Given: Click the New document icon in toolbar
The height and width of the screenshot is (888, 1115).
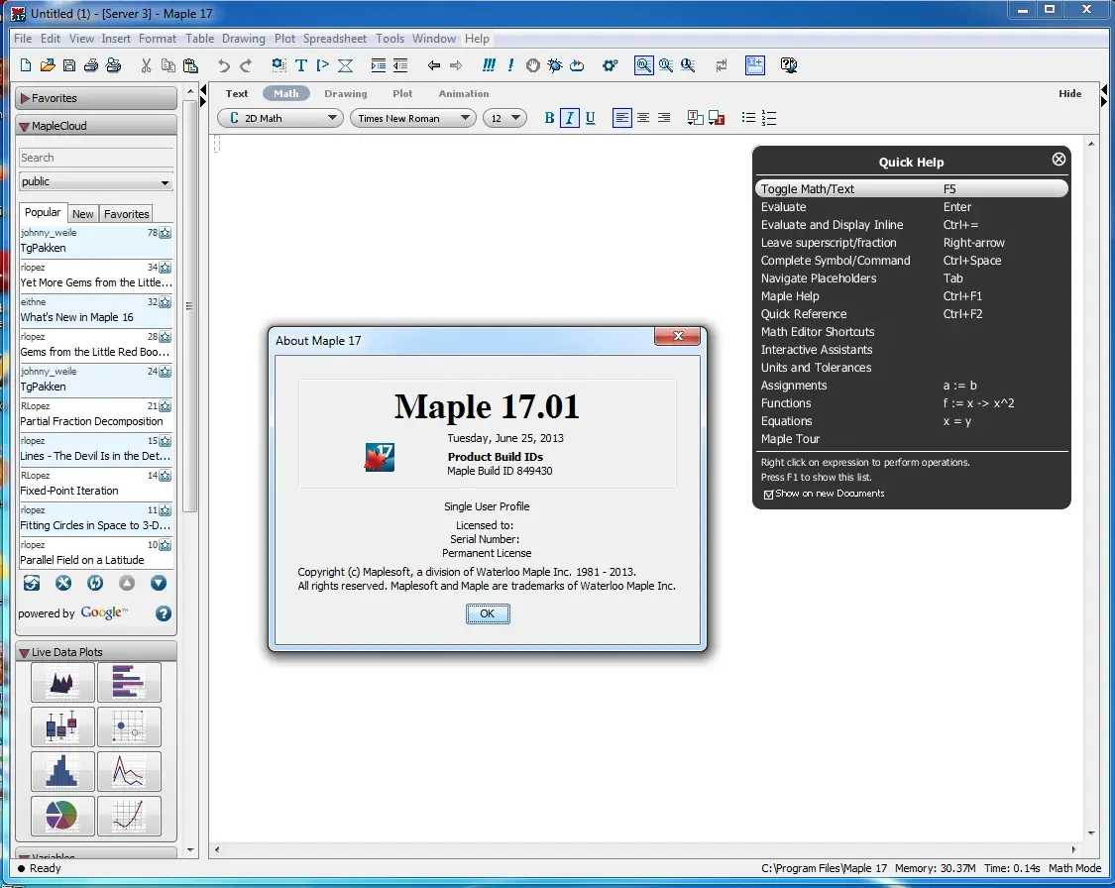Looking at the screenshot, I should pyautogui.click(x=26, y=65).
